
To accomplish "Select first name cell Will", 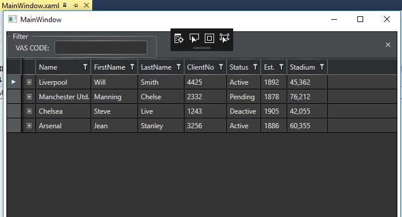I will pyautogui.click(x=114, y=82).
